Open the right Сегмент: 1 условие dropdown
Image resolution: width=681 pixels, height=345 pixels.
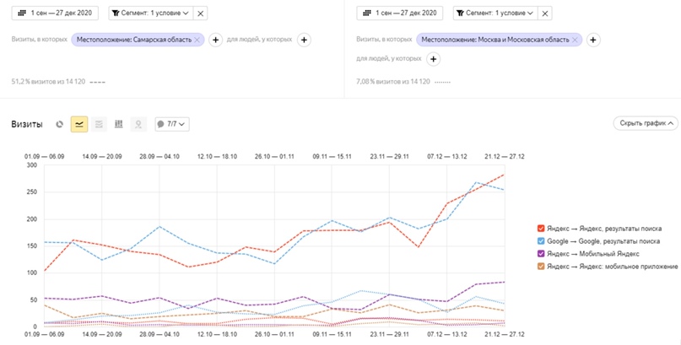(493, 13)
